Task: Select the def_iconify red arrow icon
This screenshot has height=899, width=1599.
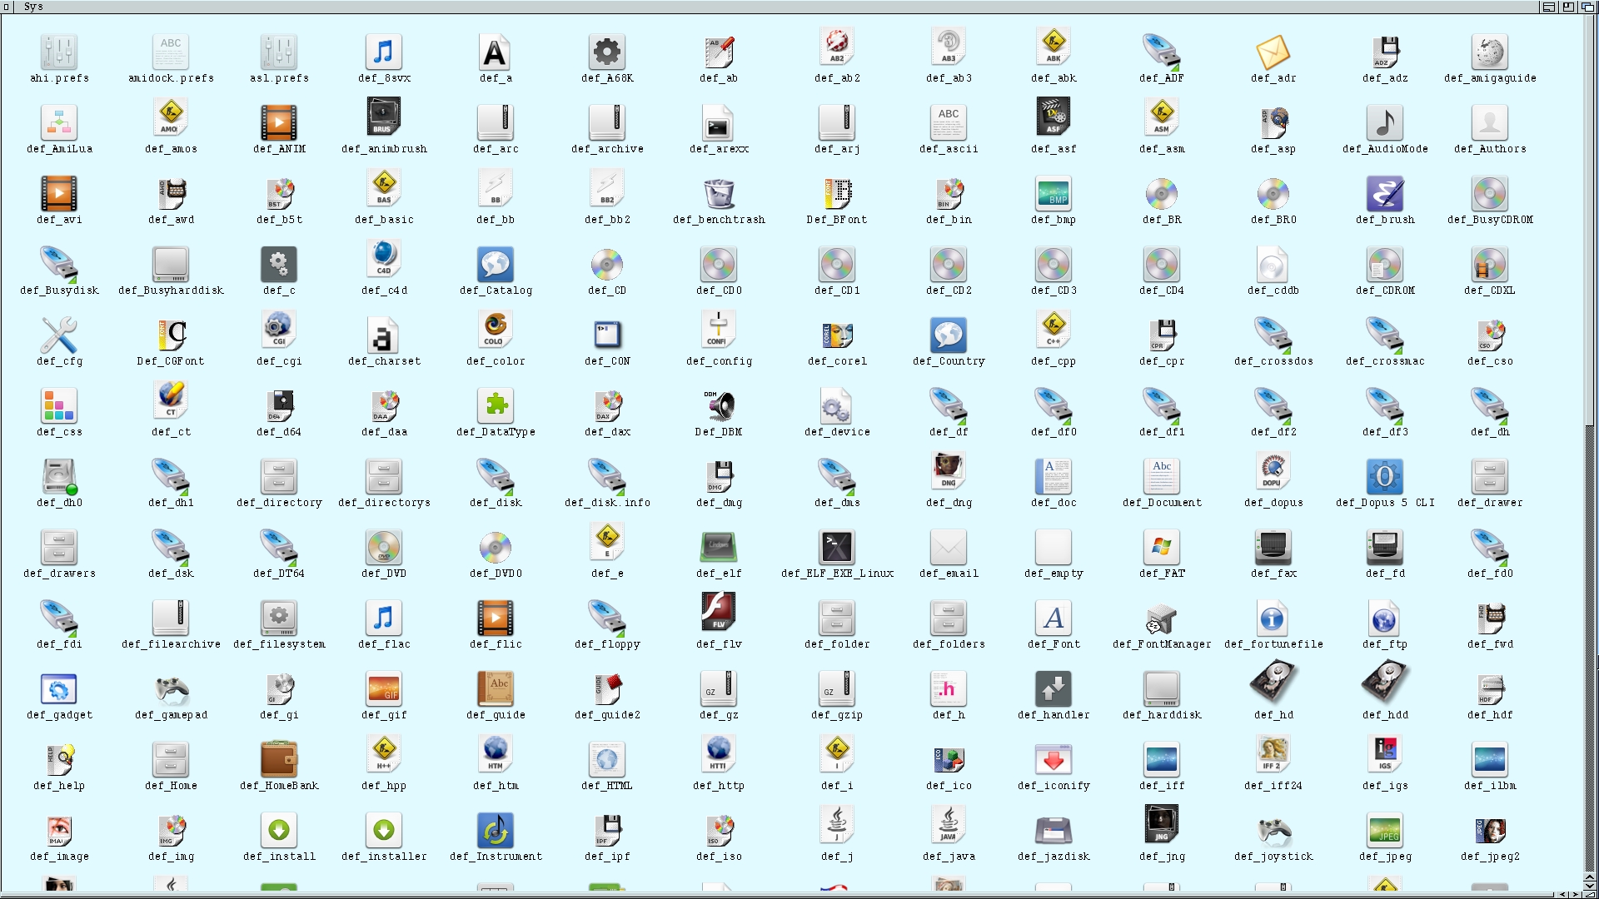Action: [1054, 760]
